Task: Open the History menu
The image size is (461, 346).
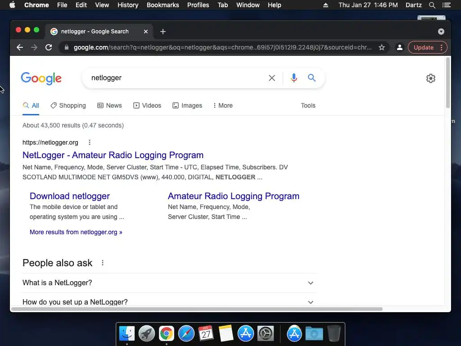Action: [x=128, y=5]
